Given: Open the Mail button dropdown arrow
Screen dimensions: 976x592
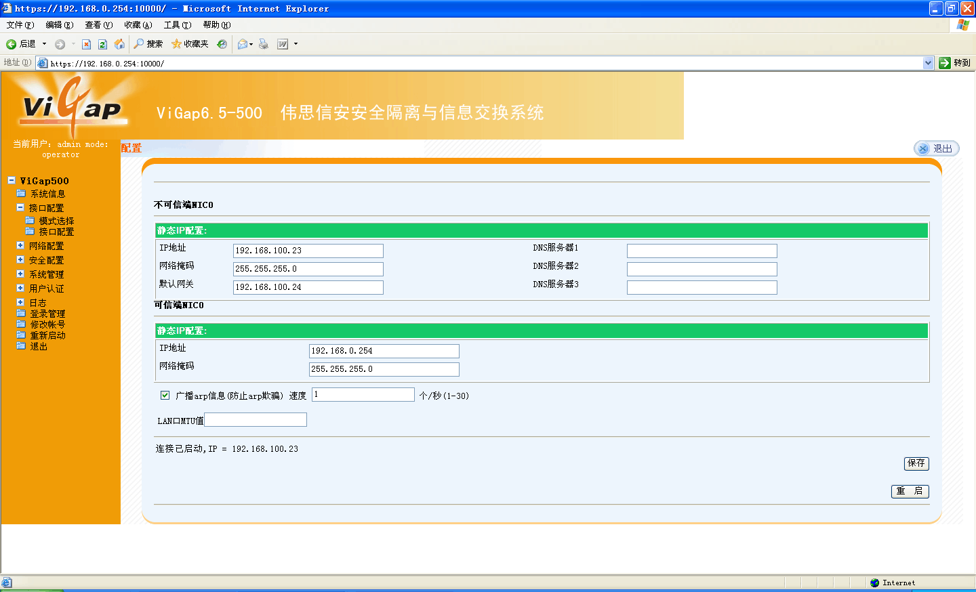Looking at the screenshot, I should (x=251, y=44).
